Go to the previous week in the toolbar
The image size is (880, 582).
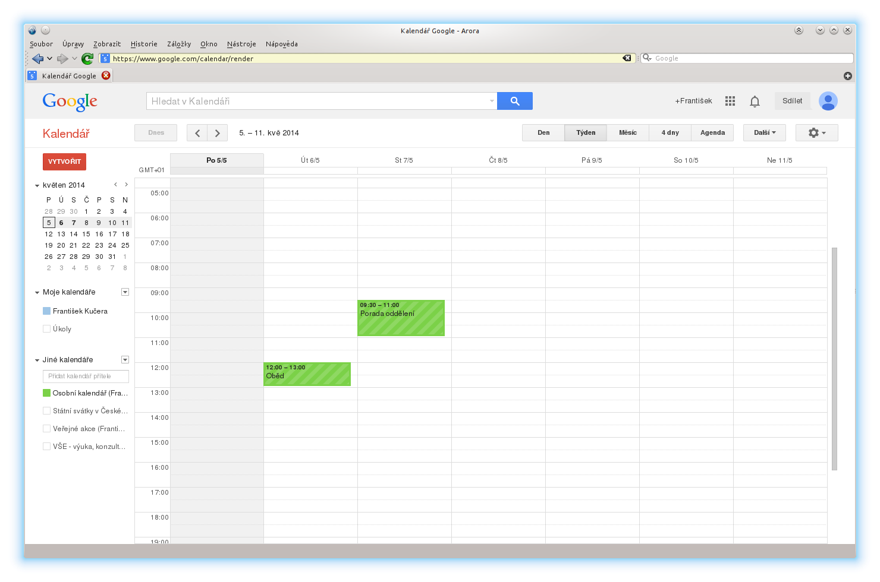[x=197, y=133]
